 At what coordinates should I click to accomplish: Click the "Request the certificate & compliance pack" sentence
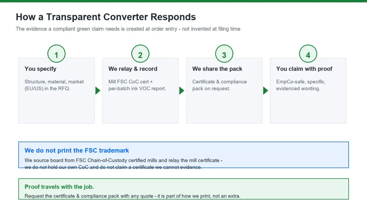[132, 196]
